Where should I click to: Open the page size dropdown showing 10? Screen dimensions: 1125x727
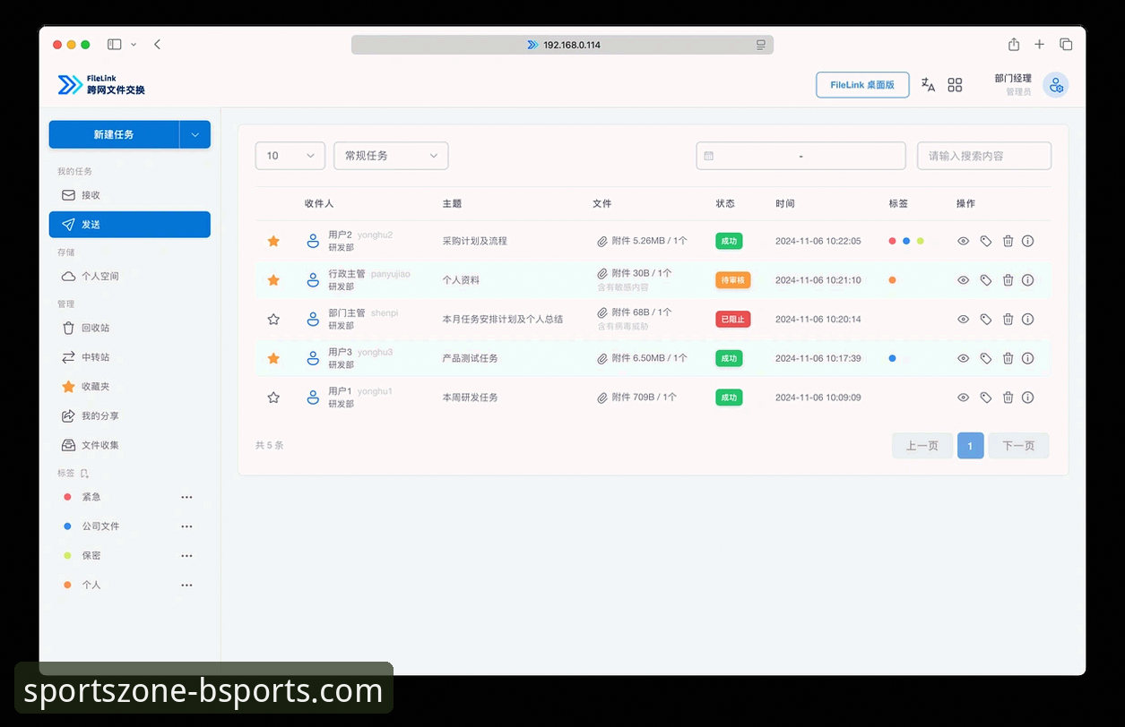(x=290, y=155)
